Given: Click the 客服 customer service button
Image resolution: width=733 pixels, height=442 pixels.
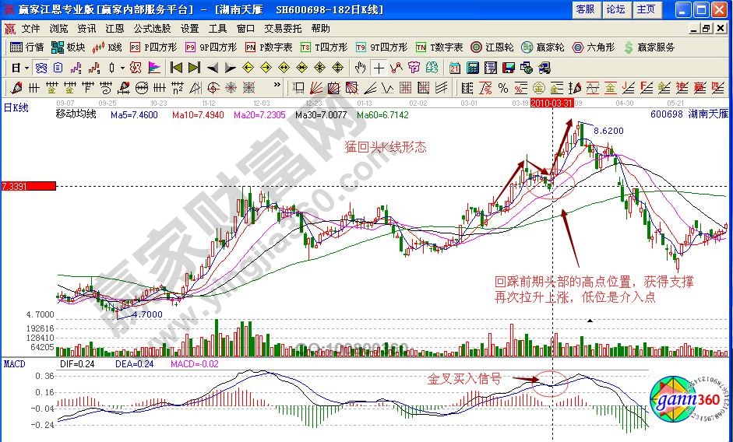Looking at the screenshot, I should 585,9.
